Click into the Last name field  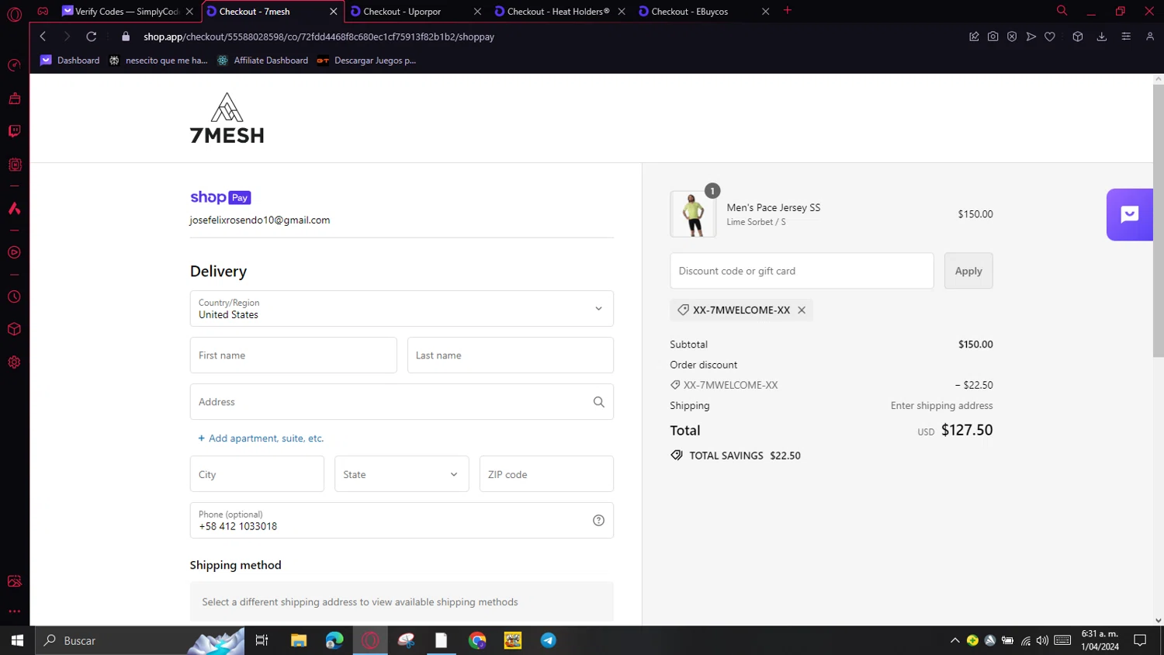pyautogui.click(x=511, y=355)
